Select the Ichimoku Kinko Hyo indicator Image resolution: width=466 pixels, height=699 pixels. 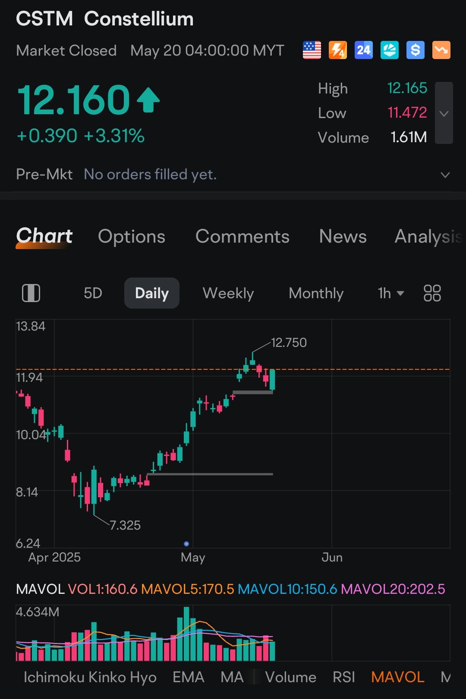[x=90, y=677]
